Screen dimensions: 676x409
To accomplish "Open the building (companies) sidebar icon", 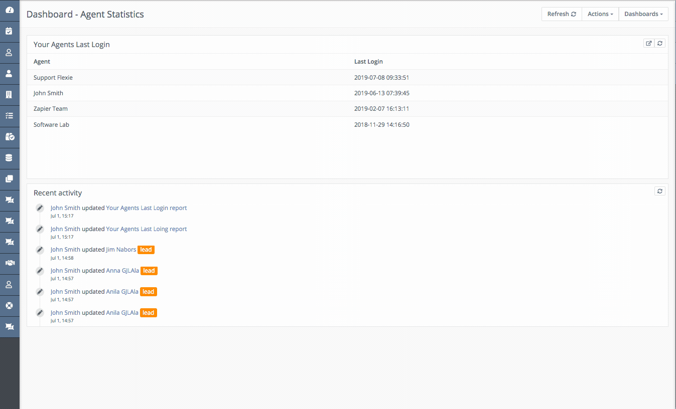I will [x=9, y=94].
